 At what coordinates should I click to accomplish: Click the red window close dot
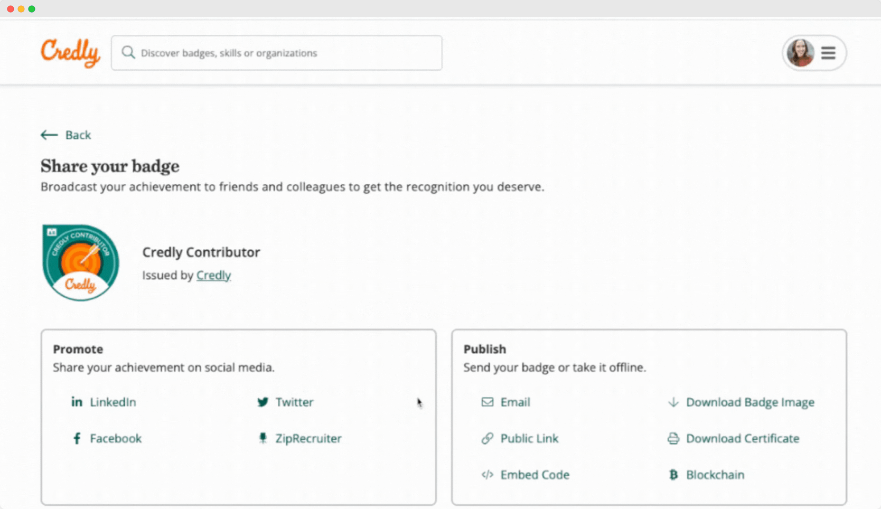pos(10,9)
